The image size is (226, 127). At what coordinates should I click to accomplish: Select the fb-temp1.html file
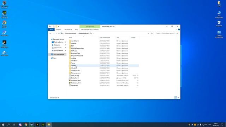click(x=76, y=83)
